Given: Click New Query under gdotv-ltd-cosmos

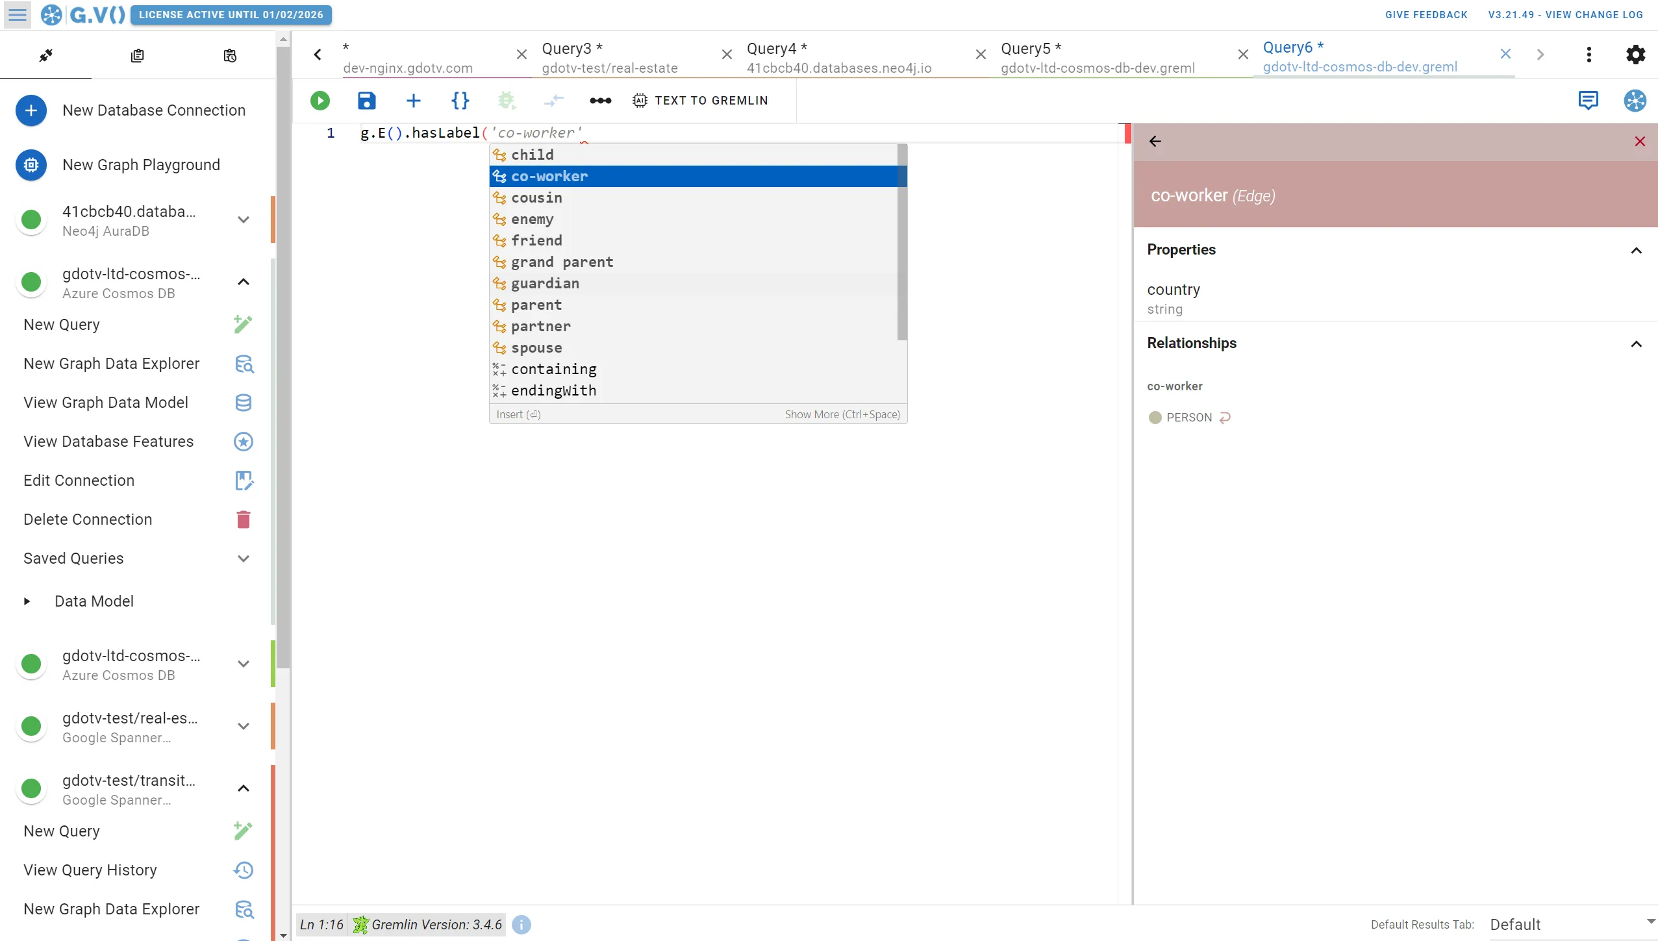Looking at the screenshot, I should (x=138, y=325).
